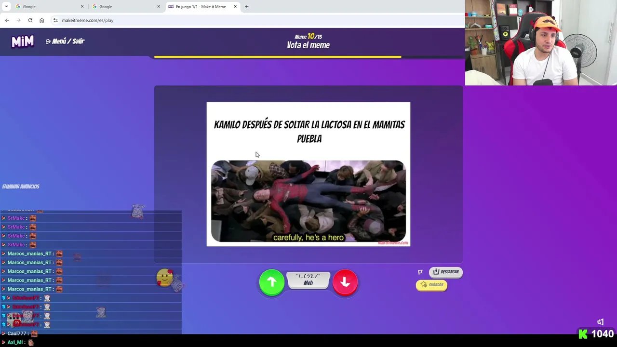This screenshot has height=347, width=617.
Task: Open a new browser tab
Action: (x=246, y=7)
